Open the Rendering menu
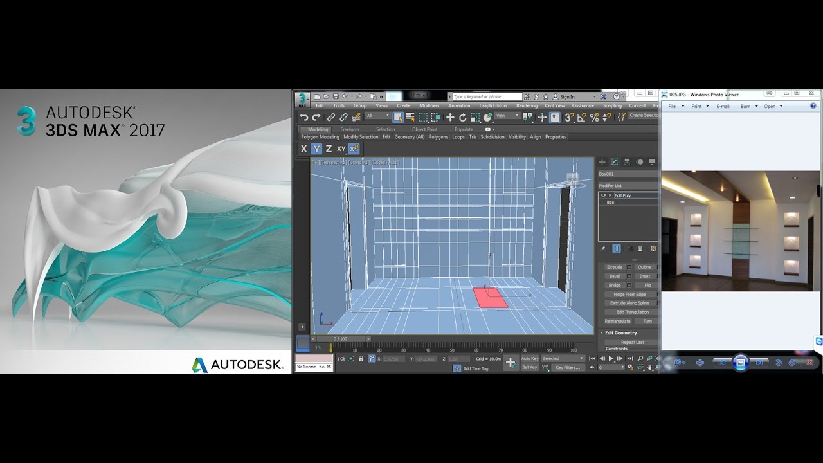This screenshot has width=823, height=463. click(527, 105)
